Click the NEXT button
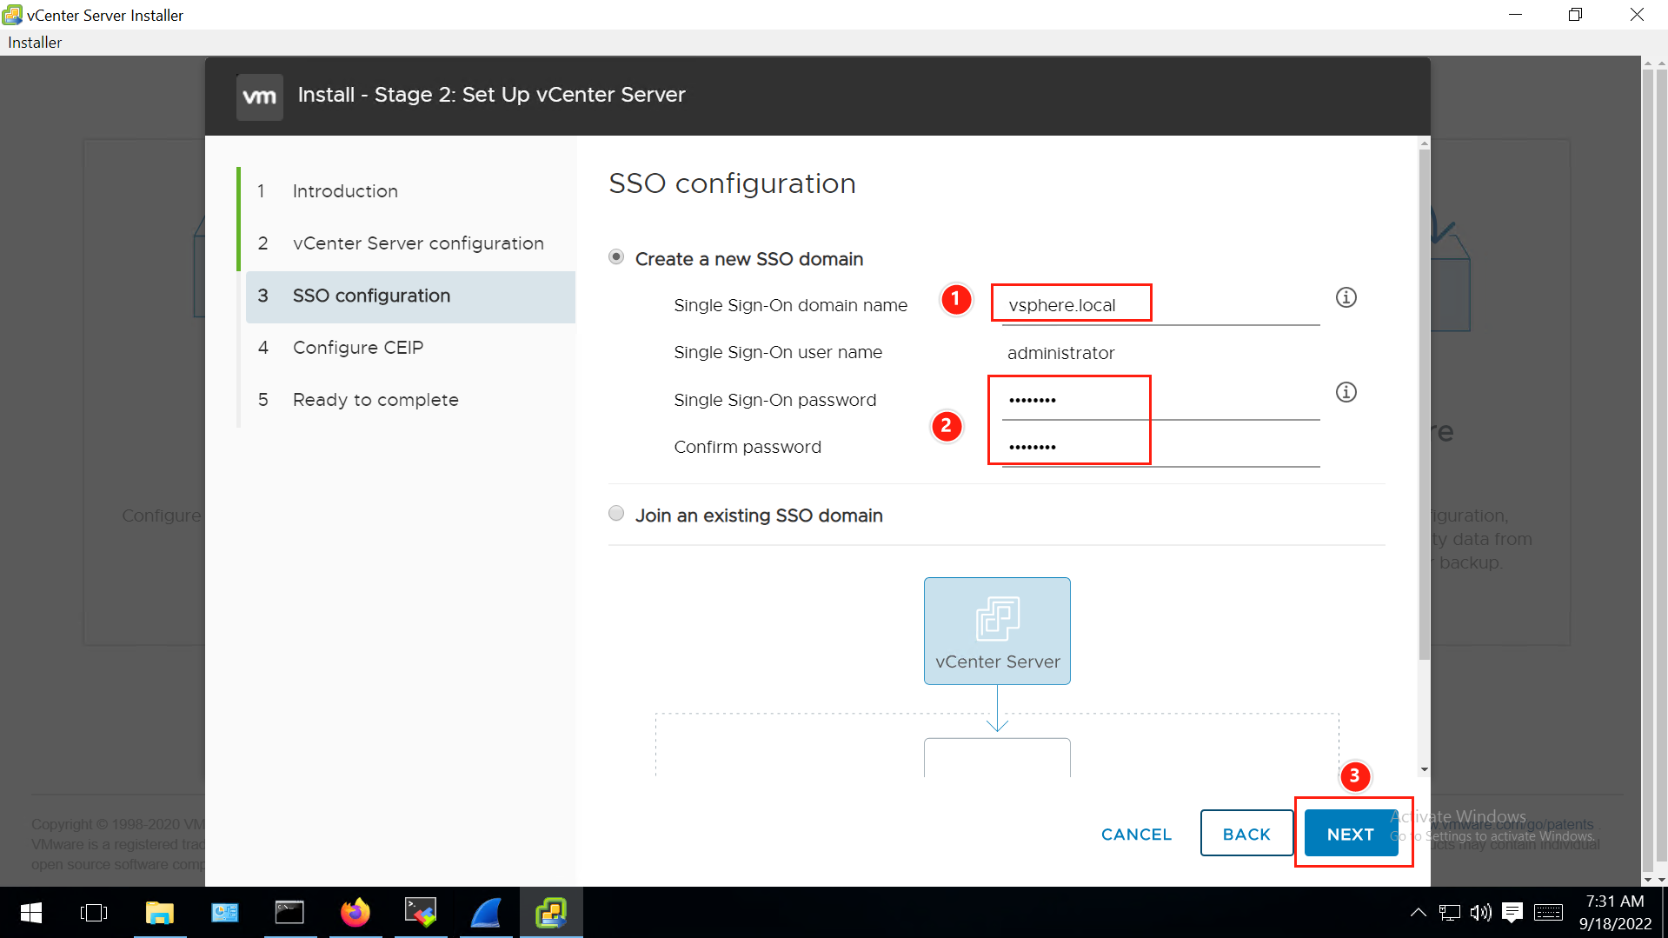The image size is (1668, 938). point(1351,834)
